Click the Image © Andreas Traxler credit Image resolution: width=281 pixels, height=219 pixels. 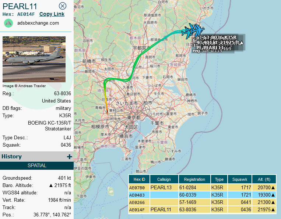coord(24,86)
